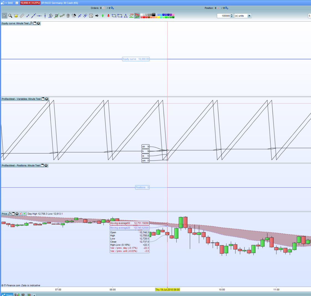
Task: Select the green up arrow tool
Action: pos(102,16)
